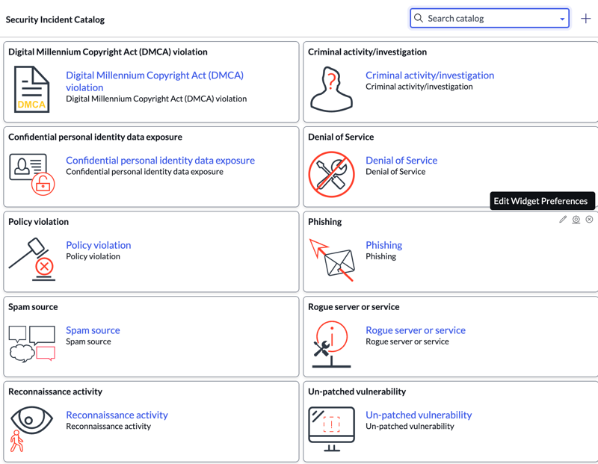Click the pencil edit icon on Phishing widget
This screenshot has width=598, height=464.
point(563,219)
